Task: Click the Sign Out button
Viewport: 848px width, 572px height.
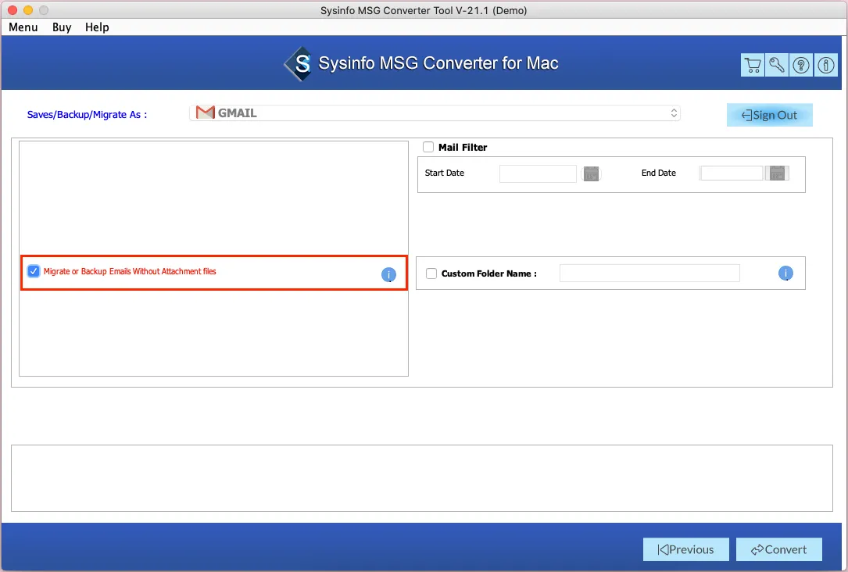Action: (x=770, y=115)
